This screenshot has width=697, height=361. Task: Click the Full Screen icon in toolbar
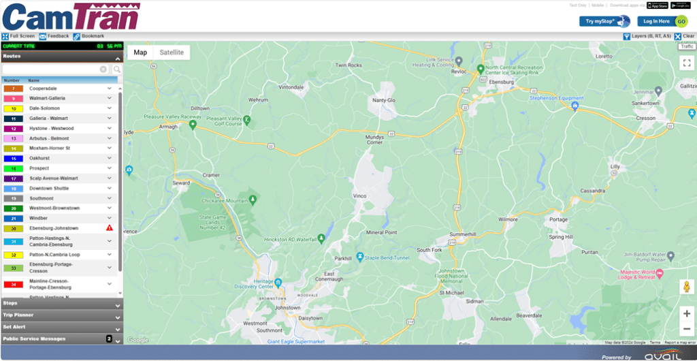(5, 36)
